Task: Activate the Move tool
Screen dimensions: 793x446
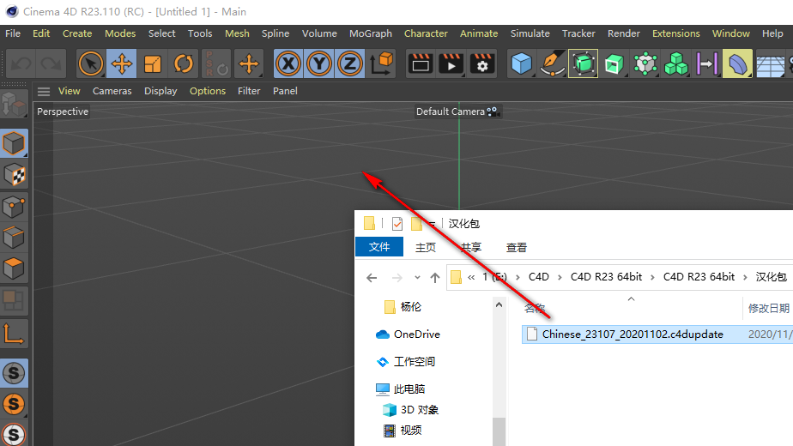Action: pyautogui.click(x=122, y=63)
